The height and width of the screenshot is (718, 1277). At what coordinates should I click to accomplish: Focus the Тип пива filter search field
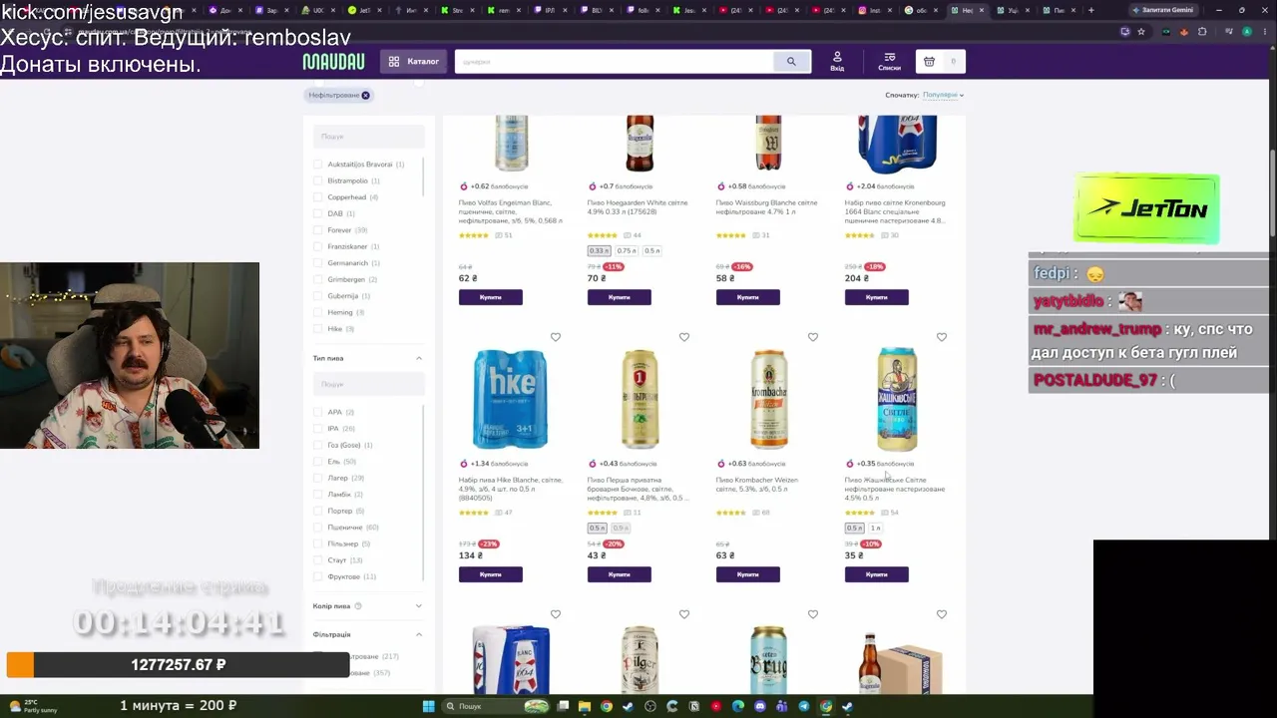point(369,384)
